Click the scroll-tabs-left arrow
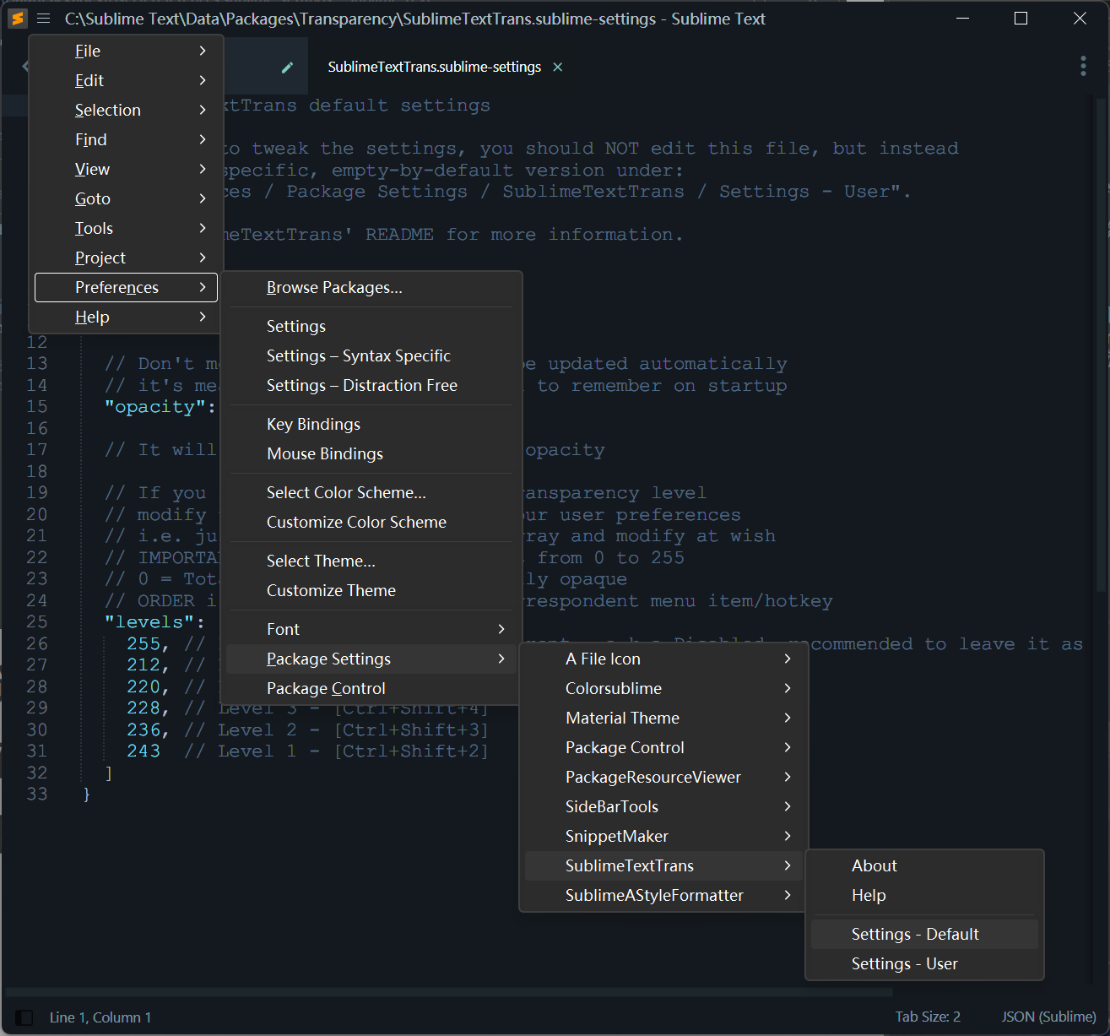The width and height of the screenshot is (1110, 1036). 24,67
